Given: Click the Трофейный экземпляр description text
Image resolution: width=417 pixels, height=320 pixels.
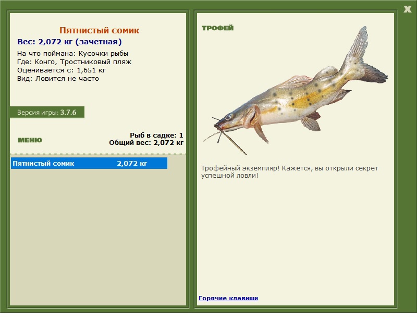Looking at the screenshot, I should (289, 172).
